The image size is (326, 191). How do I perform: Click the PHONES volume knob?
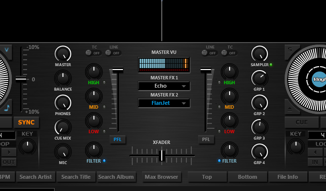(x=63, y=103)
